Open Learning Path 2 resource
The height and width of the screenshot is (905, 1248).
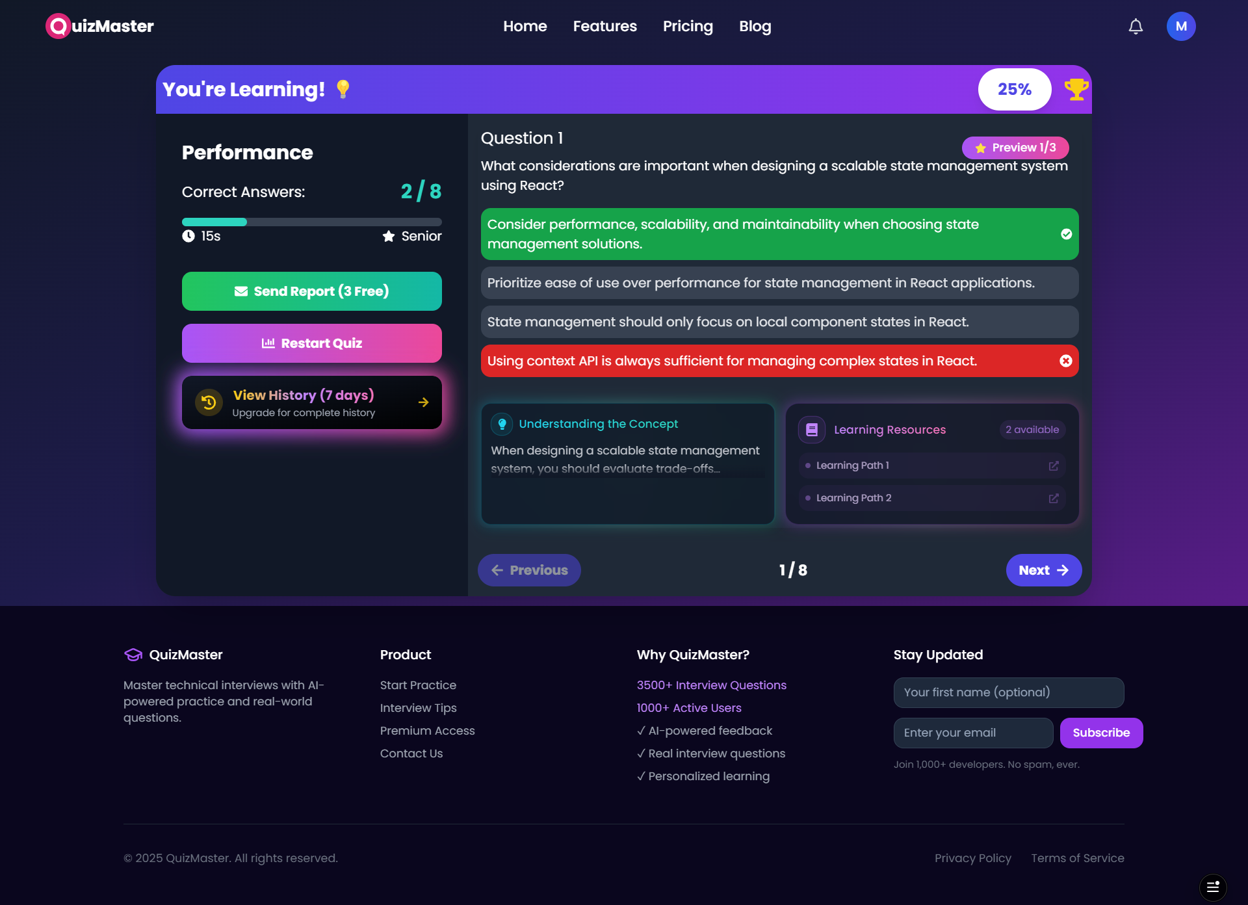pos(932,498)
